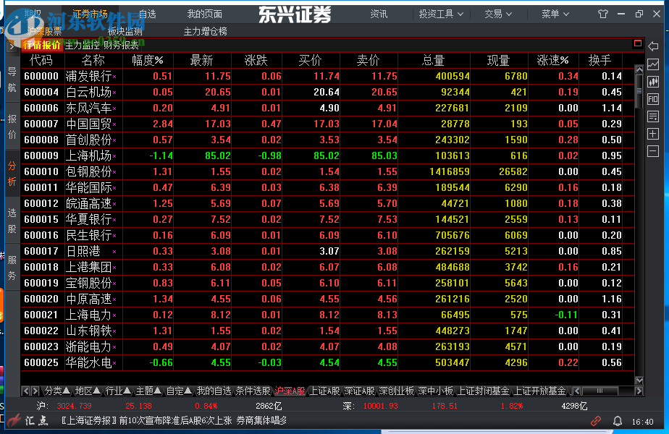This screenshot has height=434, width=669.
Task: Click the horizontal scrollbar right arrow
Action: [639, 391]
